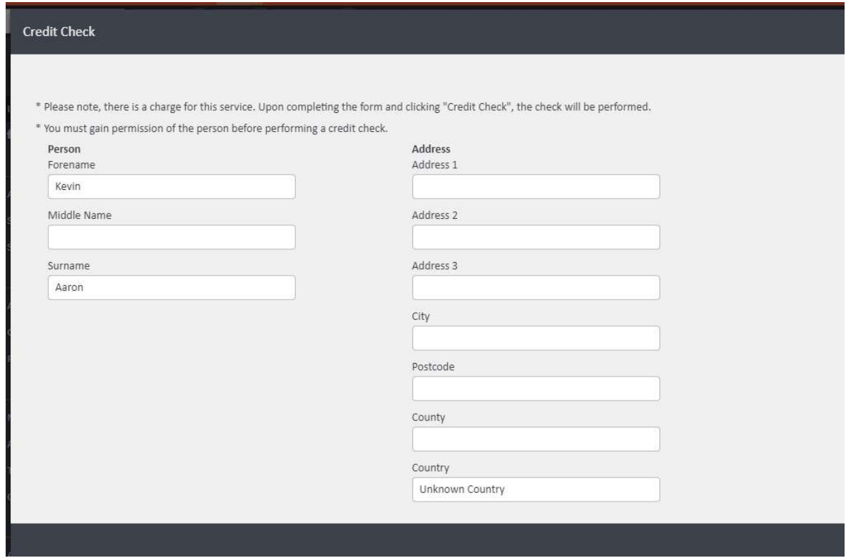The image size is (846, 558).
Task: Click the "Middle Name" label text
Action: 80,215
